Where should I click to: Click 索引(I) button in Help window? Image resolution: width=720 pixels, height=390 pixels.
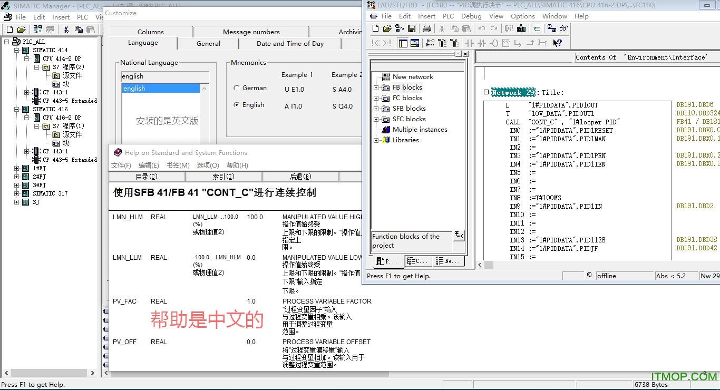223,177
